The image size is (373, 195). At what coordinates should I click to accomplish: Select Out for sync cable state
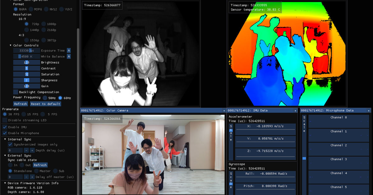(x=22, y=165)
